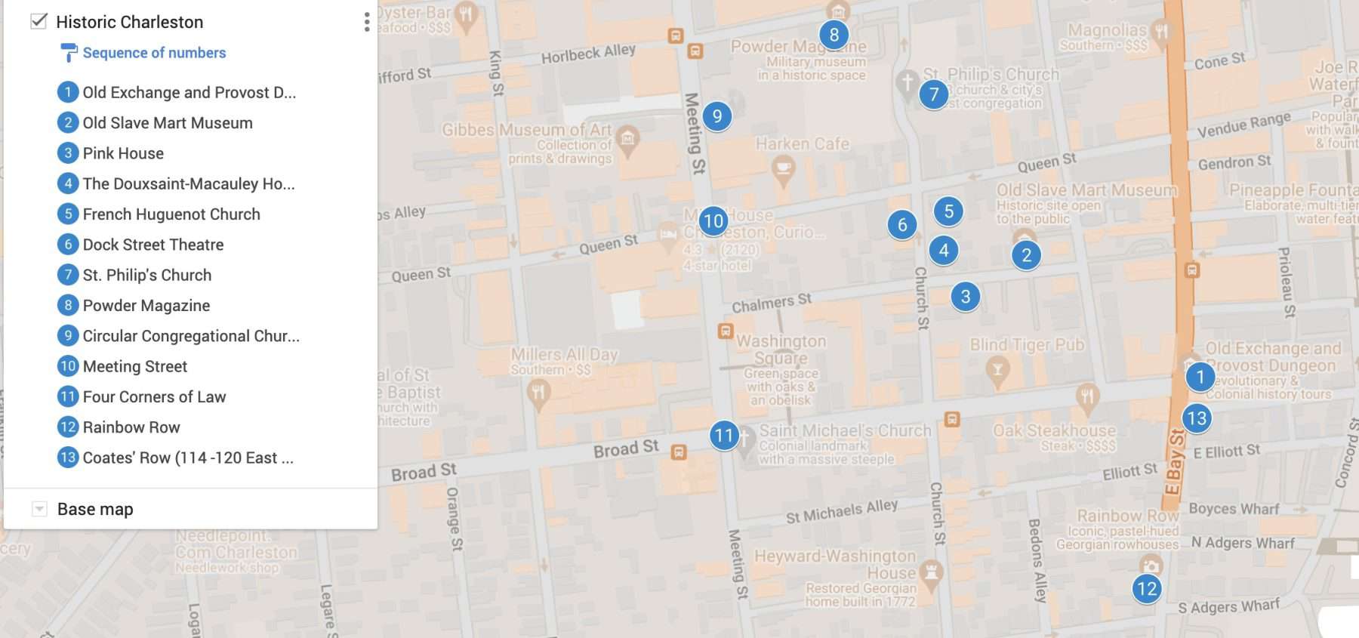Viewport: 1359px width, 638px height.
Task: Click map marker number 13
Action: tap(1196, 418)
